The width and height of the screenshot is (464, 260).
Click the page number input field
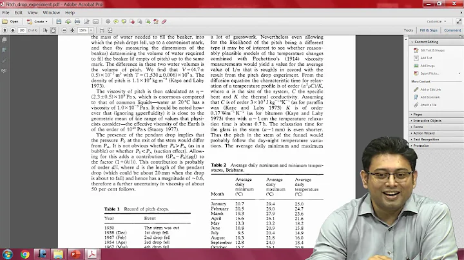22,30
